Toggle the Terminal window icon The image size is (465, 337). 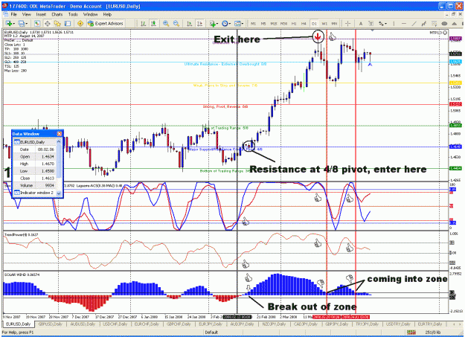(x=68, y=24)
